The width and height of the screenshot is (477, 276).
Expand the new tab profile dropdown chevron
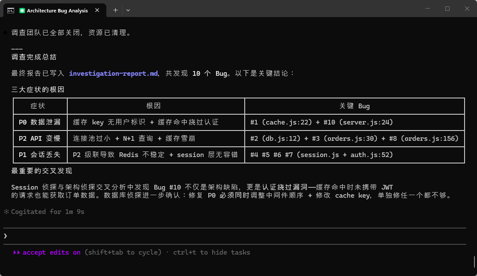click(x=128, y=10)
